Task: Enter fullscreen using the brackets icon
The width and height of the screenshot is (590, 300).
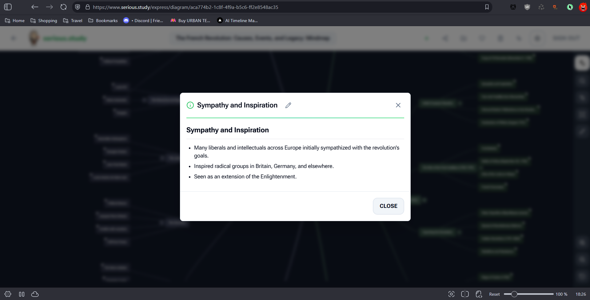Action: 465,294
